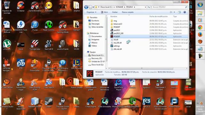Click the KONAMI breadcrumb segment
The height and width of the screenshot is (115, 205).
coord(119,7)
